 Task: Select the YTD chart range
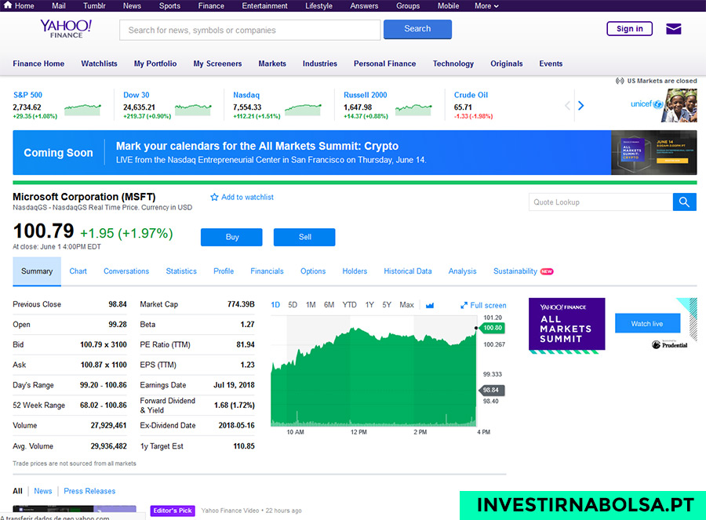point(349,305)
